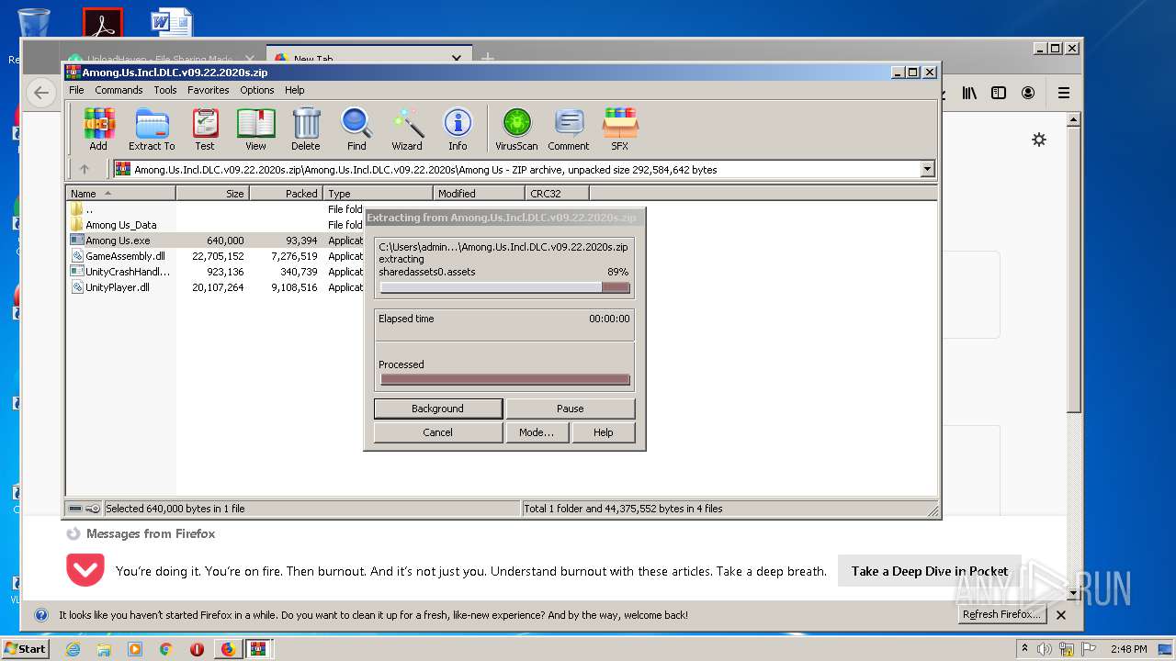Click Help in the extraction dialog

[603, 432]
